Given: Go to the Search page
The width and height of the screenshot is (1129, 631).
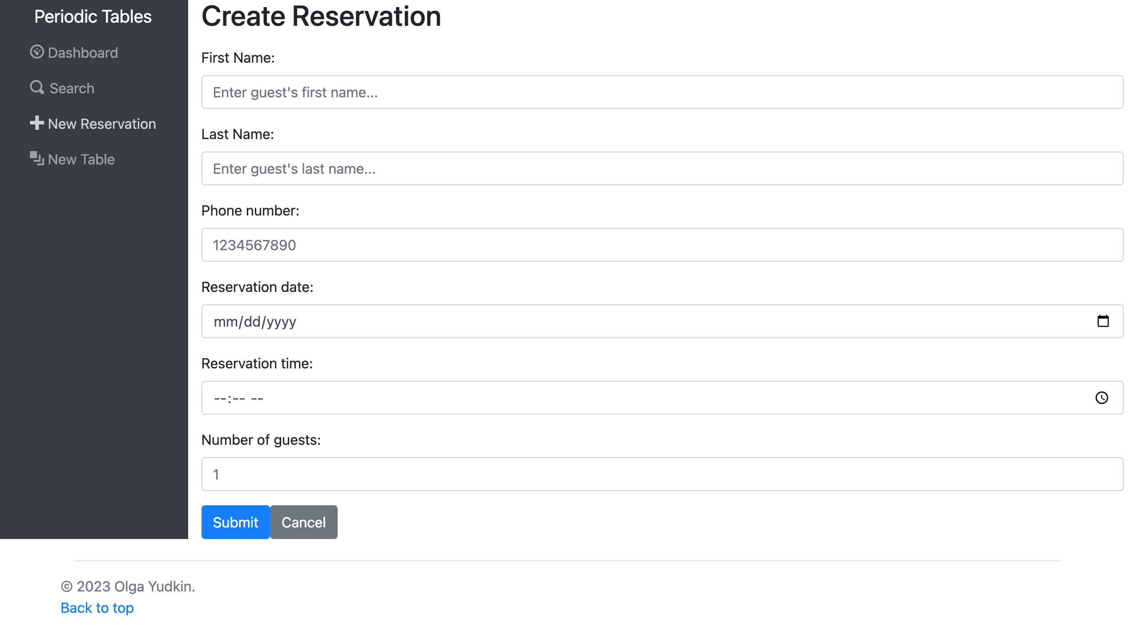Looking at the screenshot, I should [72, 88].
